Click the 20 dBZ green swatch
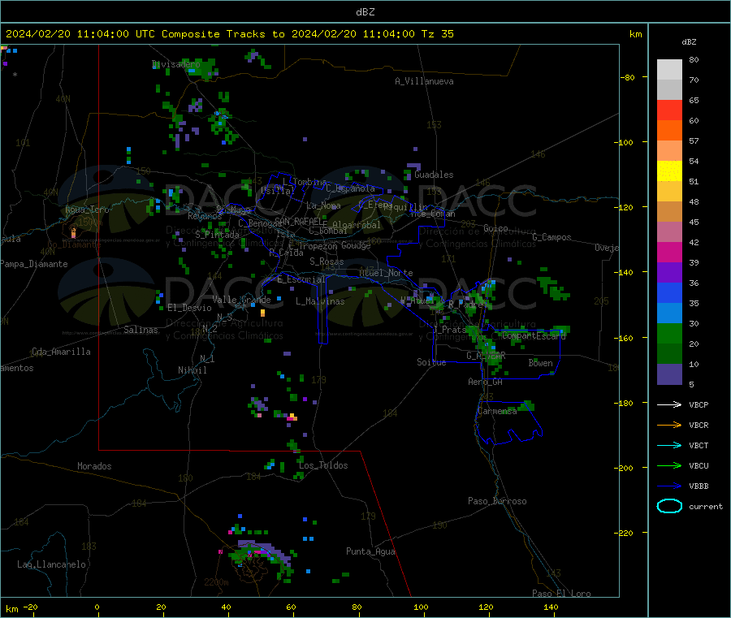The height and width of the screenshot is (618, 731). pyautogui.click(x=669, y=354)
